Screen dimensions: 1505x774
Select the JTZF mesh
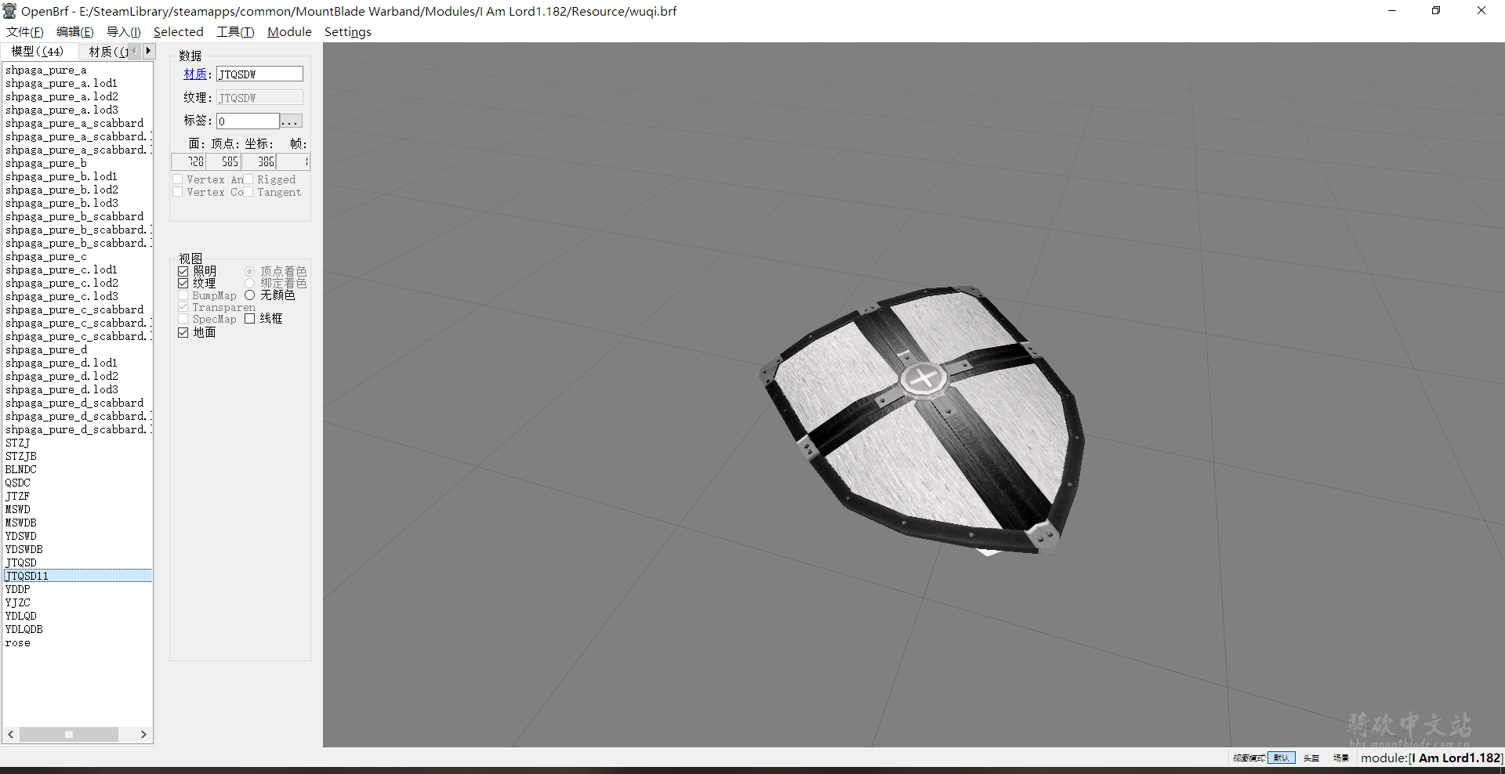17,496
